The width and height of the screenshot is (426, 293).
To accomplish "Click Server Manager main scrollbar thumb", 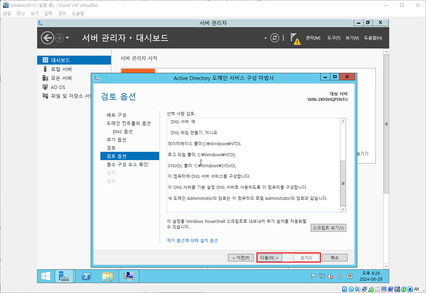I will [x=386, y=124].
